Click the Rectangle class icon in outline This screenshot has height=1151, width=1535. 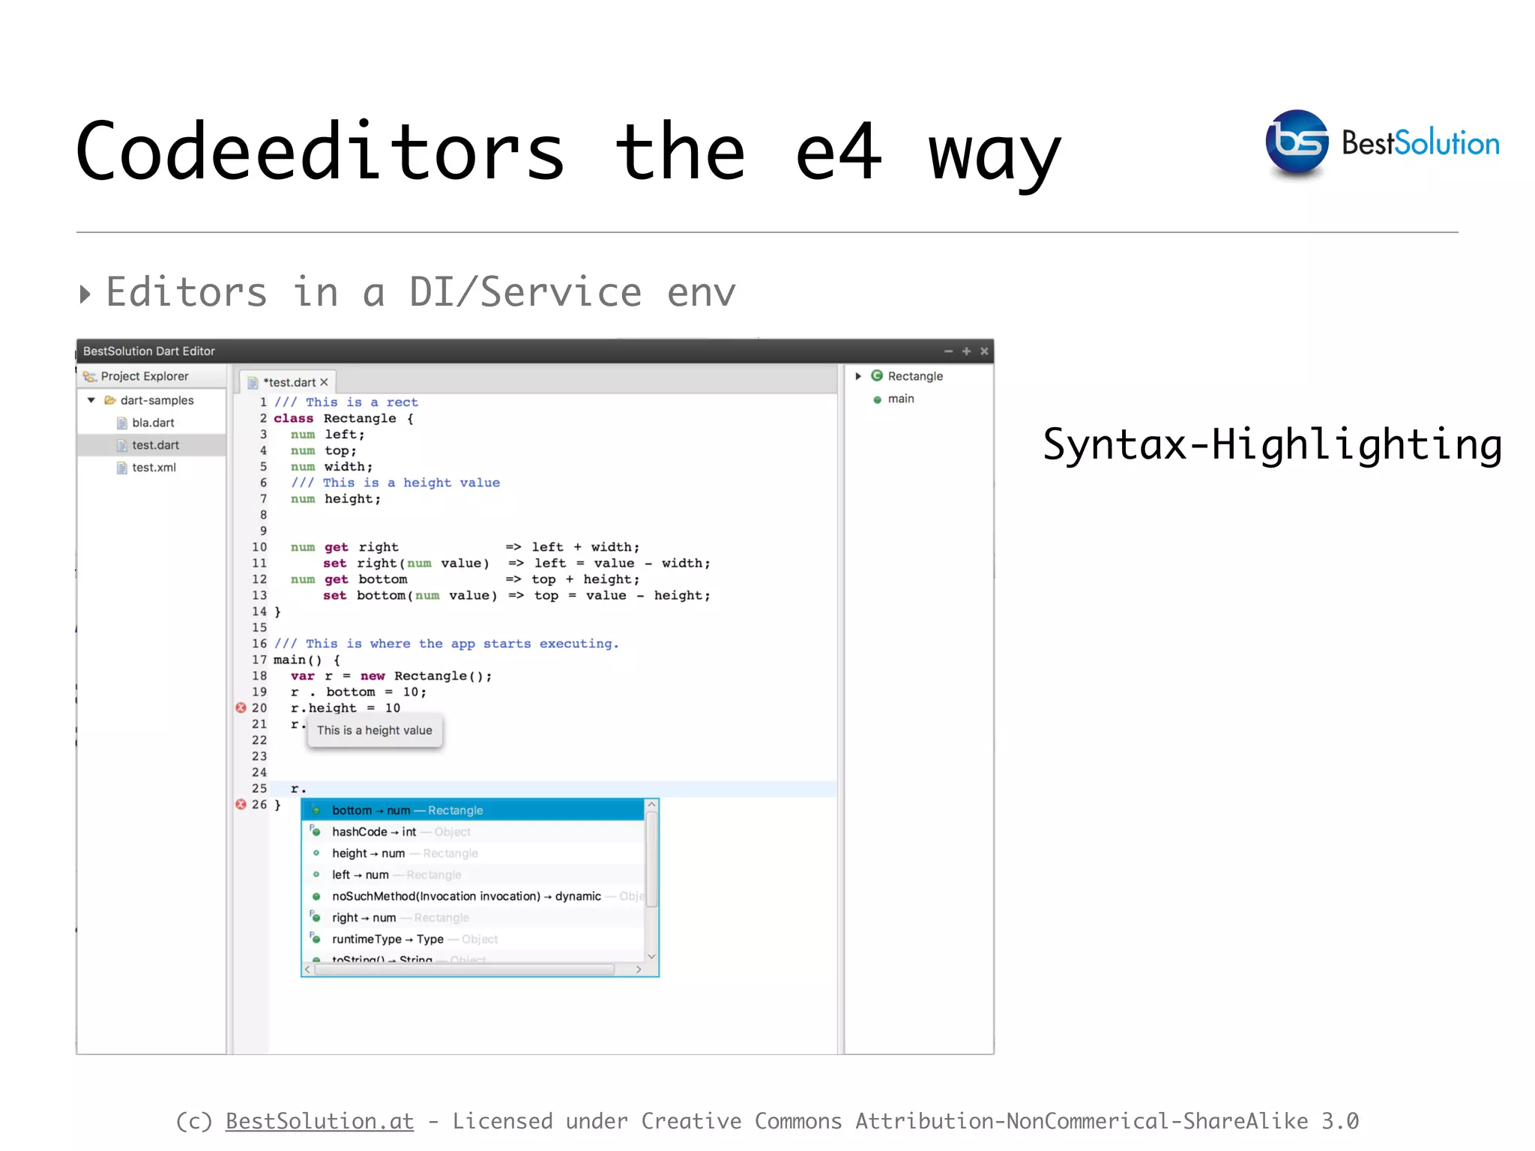pos(876,375)
